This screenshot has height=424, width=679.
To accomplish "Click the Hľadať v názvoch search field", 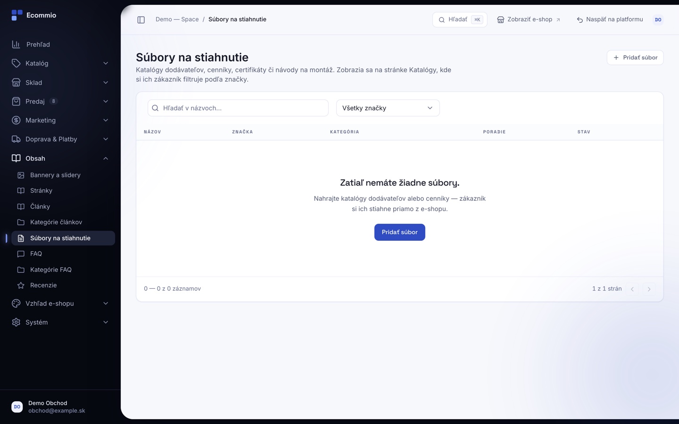I will 238,108.
